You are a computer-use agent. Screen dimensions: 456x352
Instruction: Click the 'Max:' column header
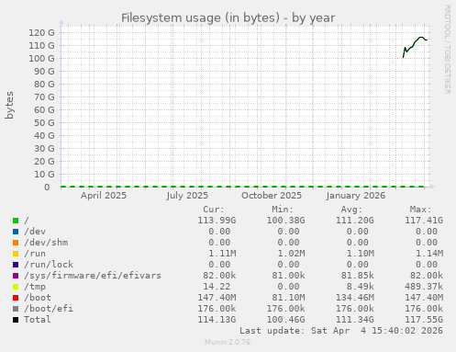(x=420, y=210)
